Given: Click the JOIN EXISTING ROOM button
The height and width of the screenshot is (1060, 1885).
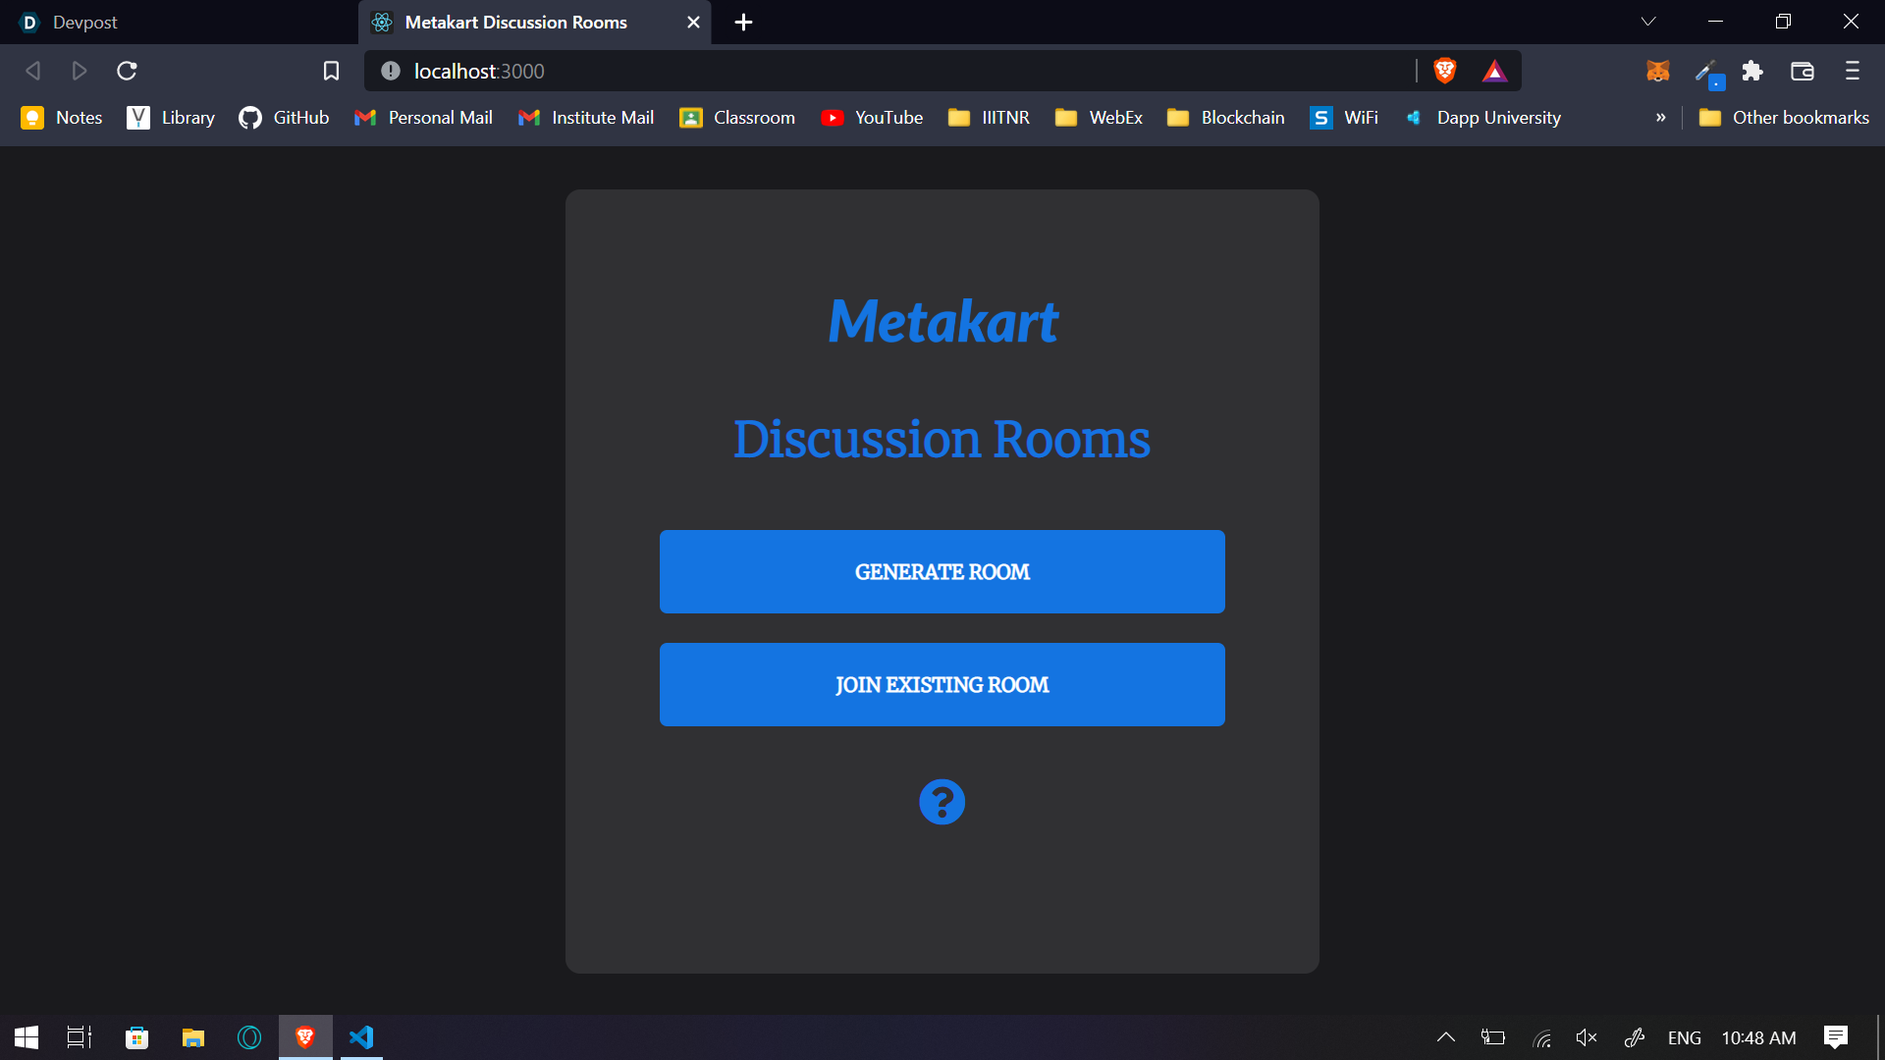Looking at the screenshot, I should pos(942,684).
